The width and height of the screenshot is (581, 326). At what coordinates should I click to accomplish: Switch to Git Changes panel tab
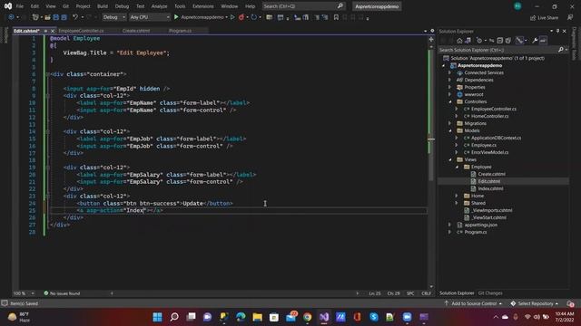pos(490,293)
